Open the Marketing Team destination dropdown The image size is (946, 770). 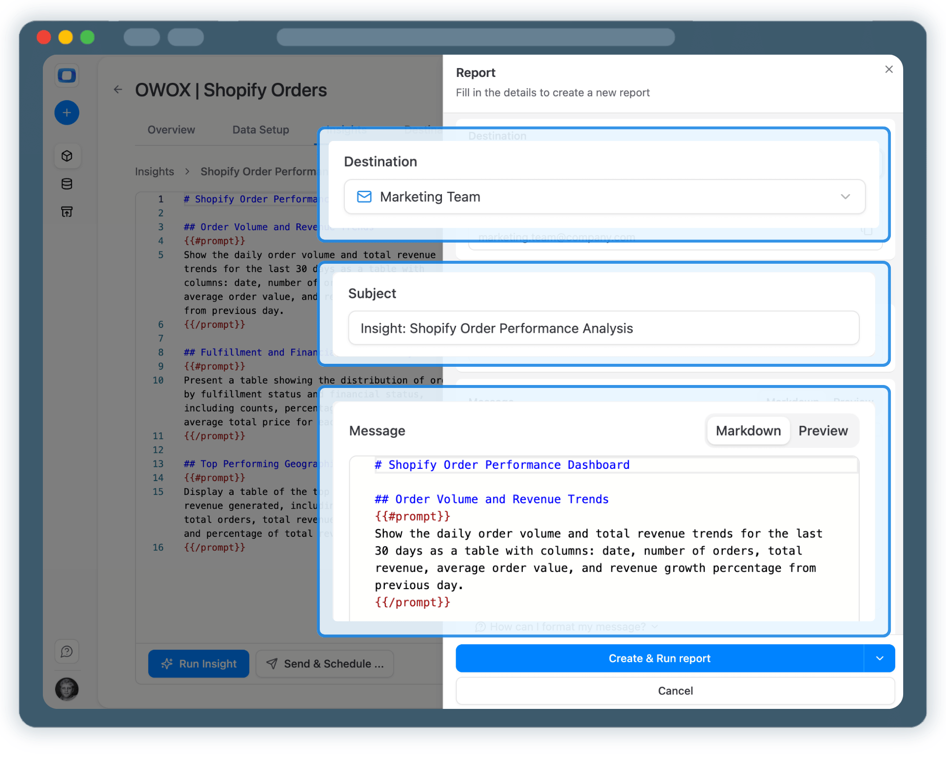pos(846,196)
